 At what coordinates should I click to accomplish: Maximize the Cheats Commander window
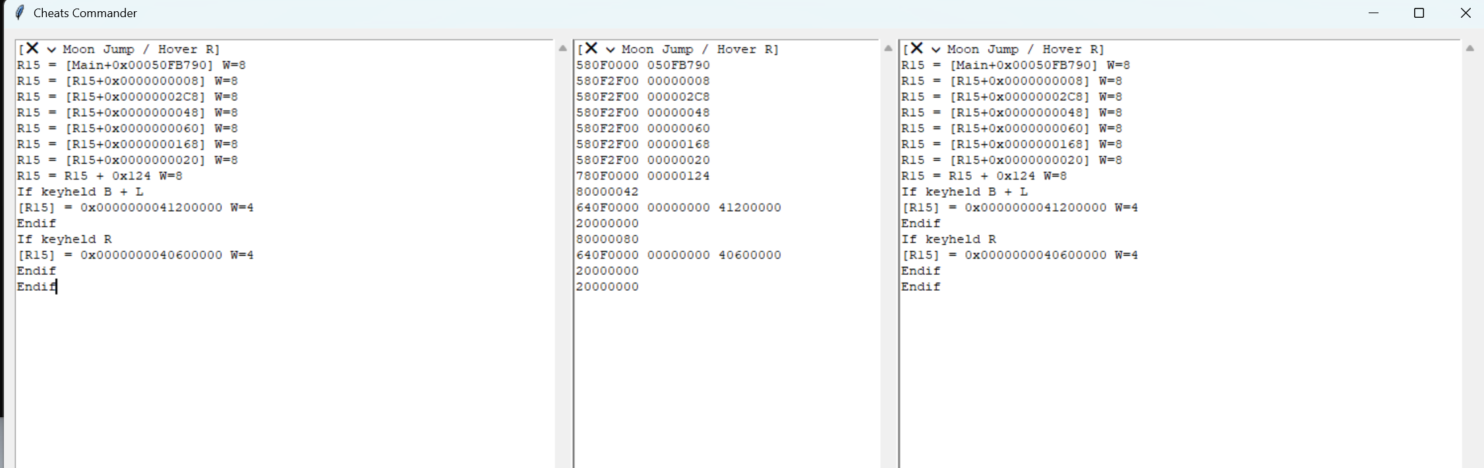[x=1419, y=13]
